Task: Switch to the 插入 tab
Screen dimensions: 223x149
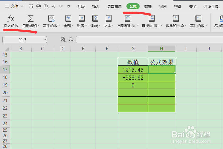Action: point(96,6)
